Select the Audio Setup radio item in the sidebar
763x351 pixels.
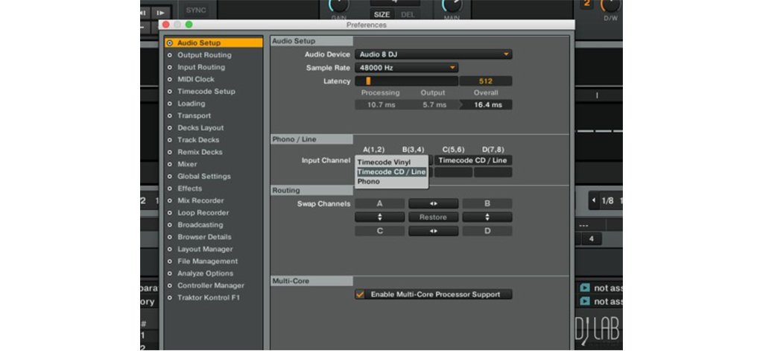[170, 43]
